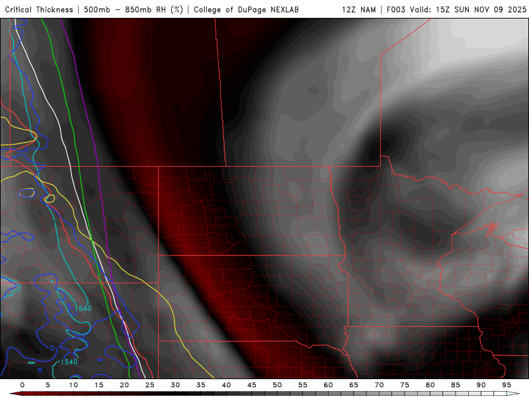The height and width of the screenshot is (397, 529).
Task: Click the "F003" forecast hour text
Action: (396, 10)
